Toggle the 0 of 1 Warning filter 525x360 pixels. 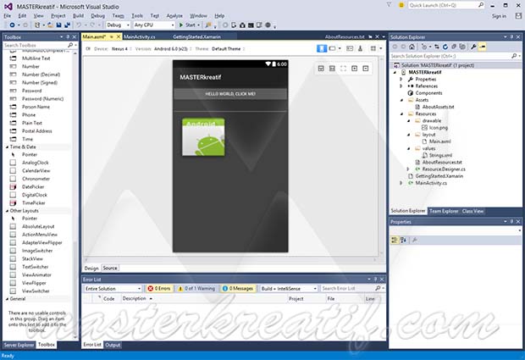(196, 288)
